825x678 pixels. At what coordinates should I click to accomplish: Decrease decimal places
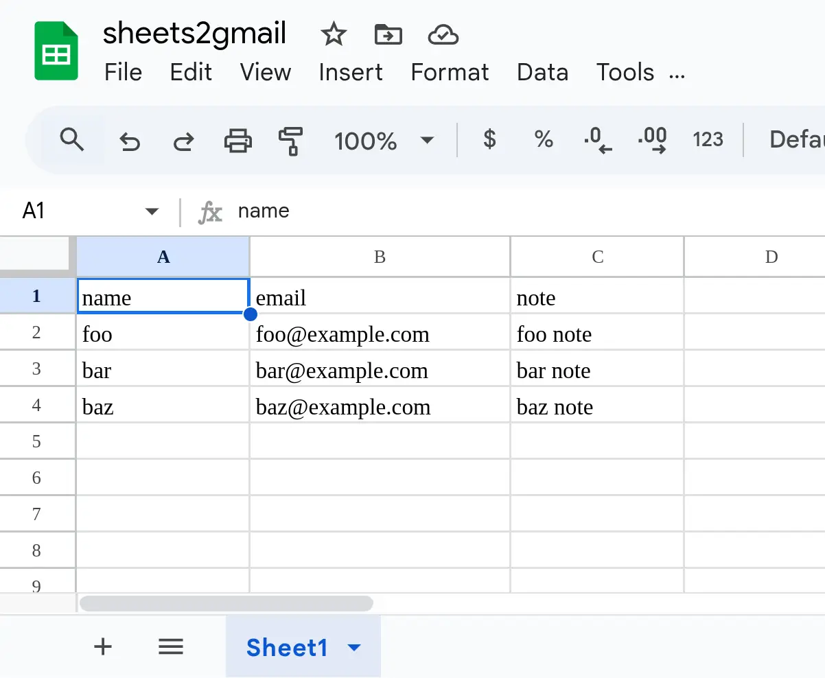click(597, 140)
